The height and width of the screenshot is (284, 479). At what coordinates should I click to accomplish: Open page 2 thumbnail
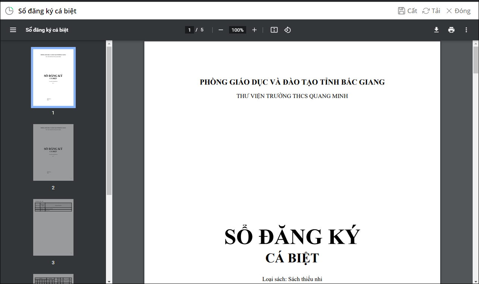(x=53, y=152)
